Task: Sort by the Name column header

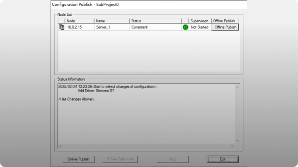Action: pos(112,21)
